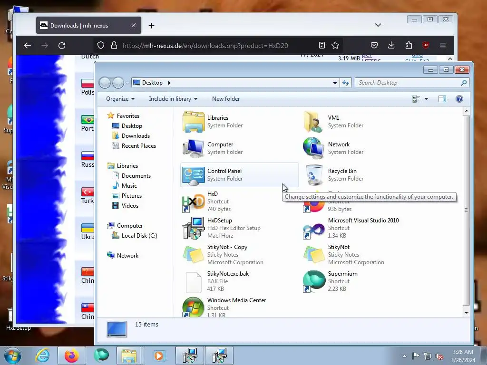Select Documents library in navigation pane
Image resolution: width=487 pixels, height=365 pixels.
pyautogui.click(x=136, y=176)
